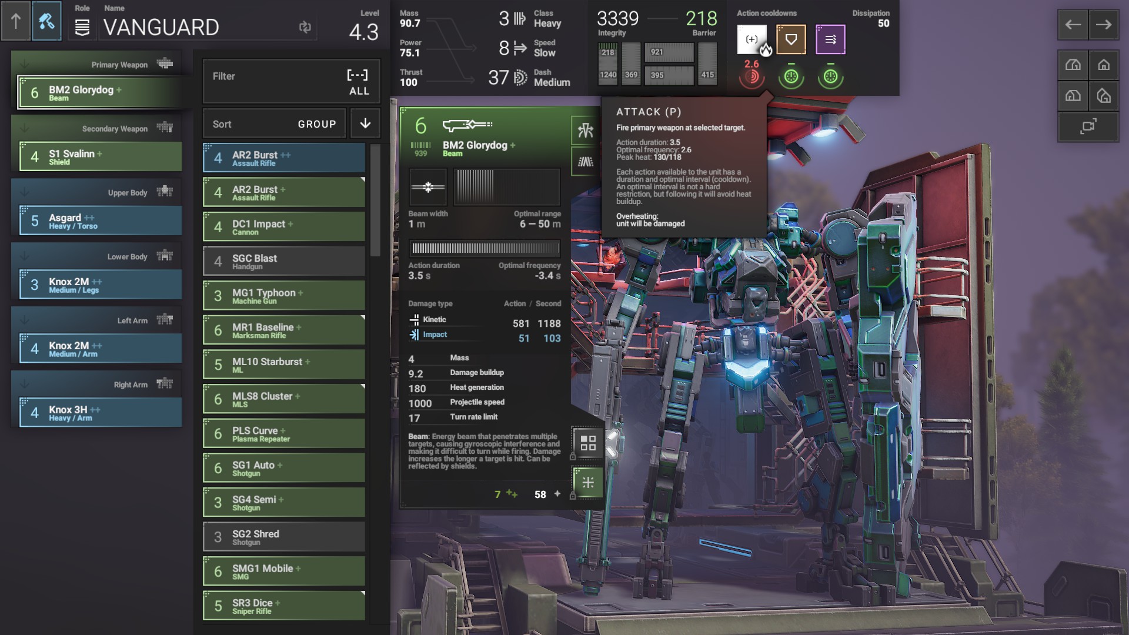1129x635 pixels.
Task: Open the Sort GROUP dropdown
Action: click(274, 124)
